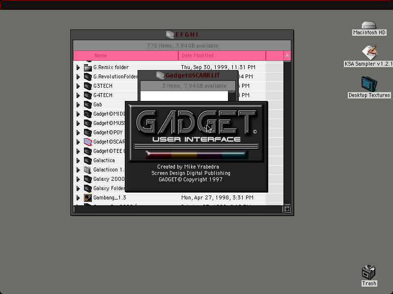Expand the G3TECH disclosure triangle

coord(78,86)
